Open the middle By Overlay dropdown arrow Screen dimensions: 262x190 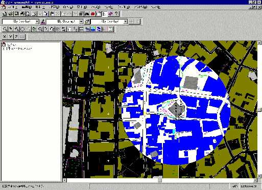[x=81, y=21]
